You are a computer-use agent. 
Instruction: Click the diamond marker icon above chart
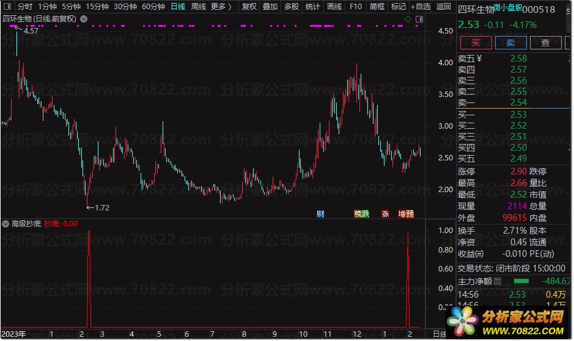(408, 20)
